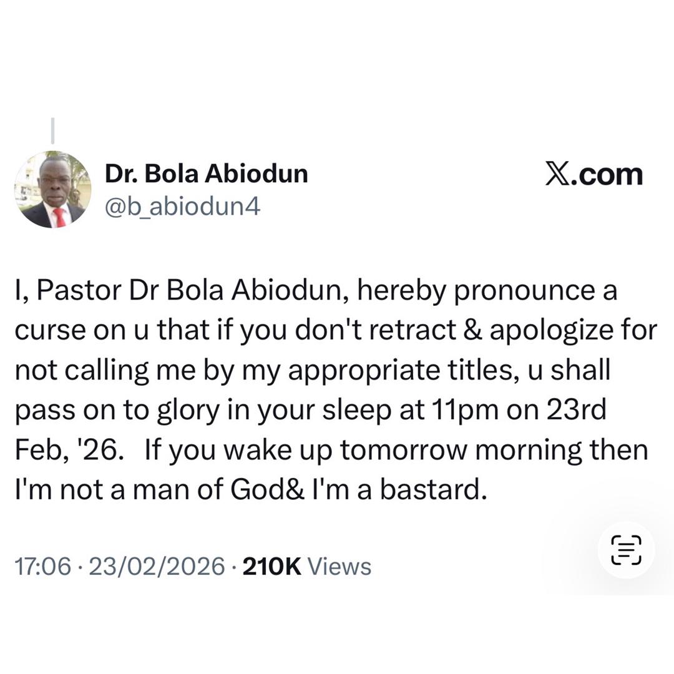Click the display name Dr. Bola Abiodun
Viewport: 674px width, 674px height.
tap(206, 174)
